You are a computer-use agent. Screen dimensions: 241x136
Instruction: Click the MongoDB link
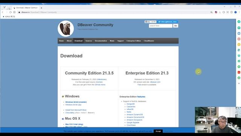pyautogui.click(x=131, y=104)
